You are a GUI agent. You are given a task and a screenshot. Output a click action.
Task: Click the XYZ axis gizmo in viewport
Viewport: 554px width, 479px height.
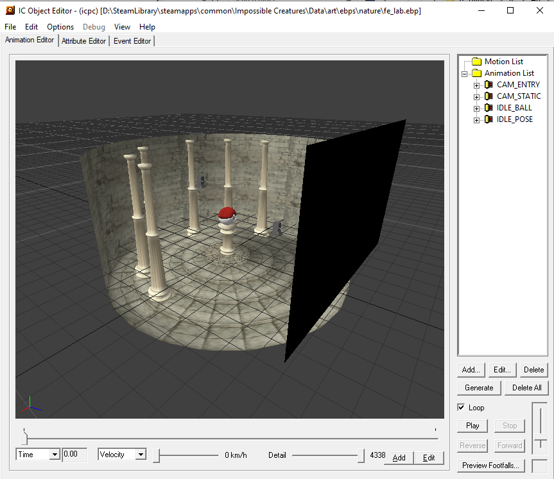31,405
